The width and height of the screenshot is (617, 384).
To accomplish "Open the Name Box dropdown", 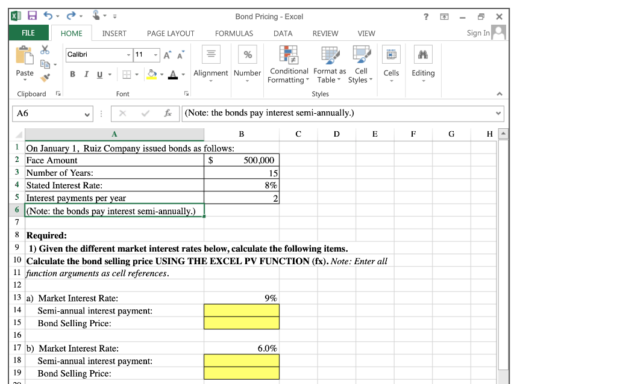I will pos(87,113).
